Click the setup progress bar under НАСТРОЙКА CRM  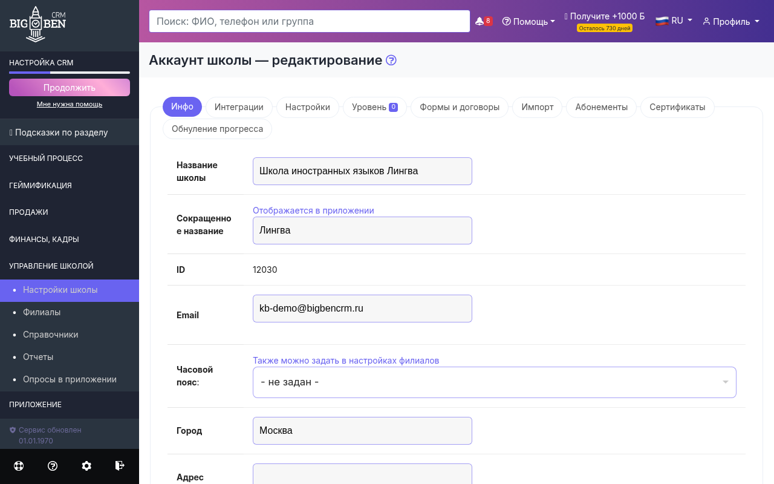69,73
